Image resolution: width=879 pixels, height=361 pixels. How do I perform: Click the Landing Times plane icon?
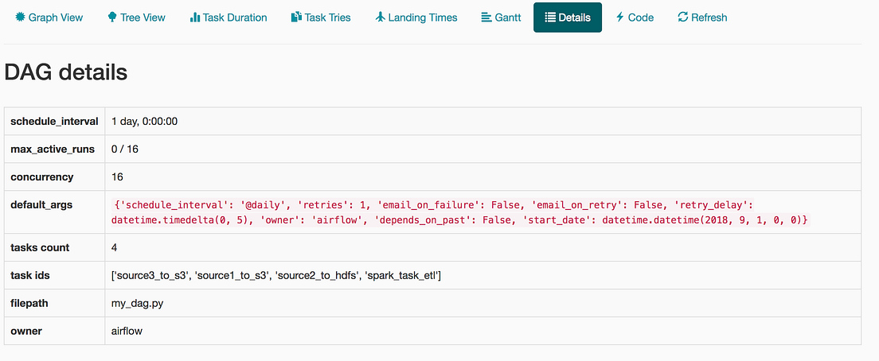coord(381,17)
